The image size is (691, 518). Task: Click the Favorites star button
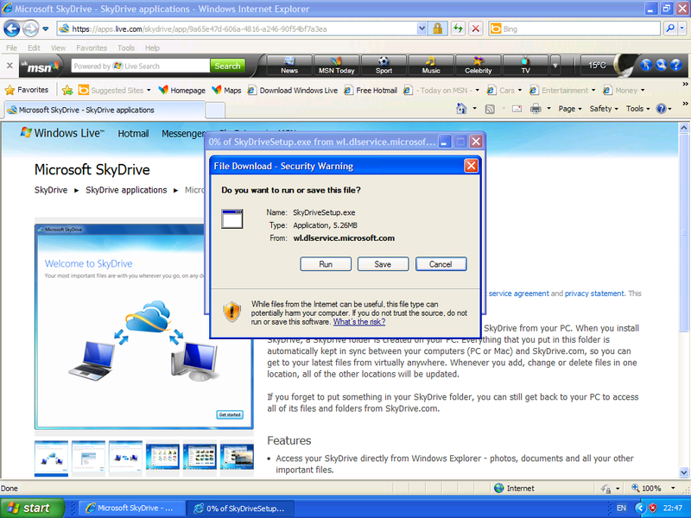27,90
